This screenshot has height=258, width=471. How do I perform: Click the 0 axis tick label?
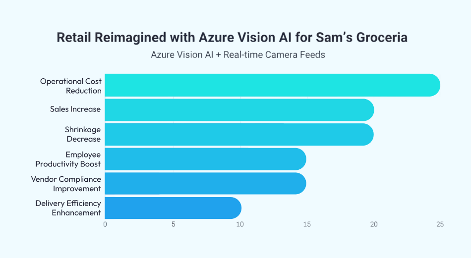105,224
